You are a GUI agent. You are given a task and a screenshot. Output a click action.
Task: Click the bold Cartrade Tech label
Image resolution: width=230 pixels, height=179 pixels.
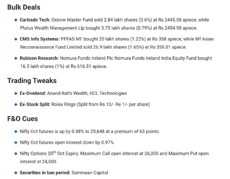click(35, 20)
